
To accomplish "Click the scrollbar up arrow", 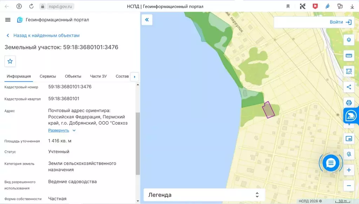I will pyautogui.click(x=138, y=85).
